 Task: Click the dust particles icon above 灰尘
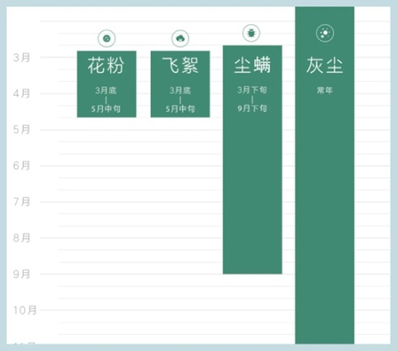point(325,33)
